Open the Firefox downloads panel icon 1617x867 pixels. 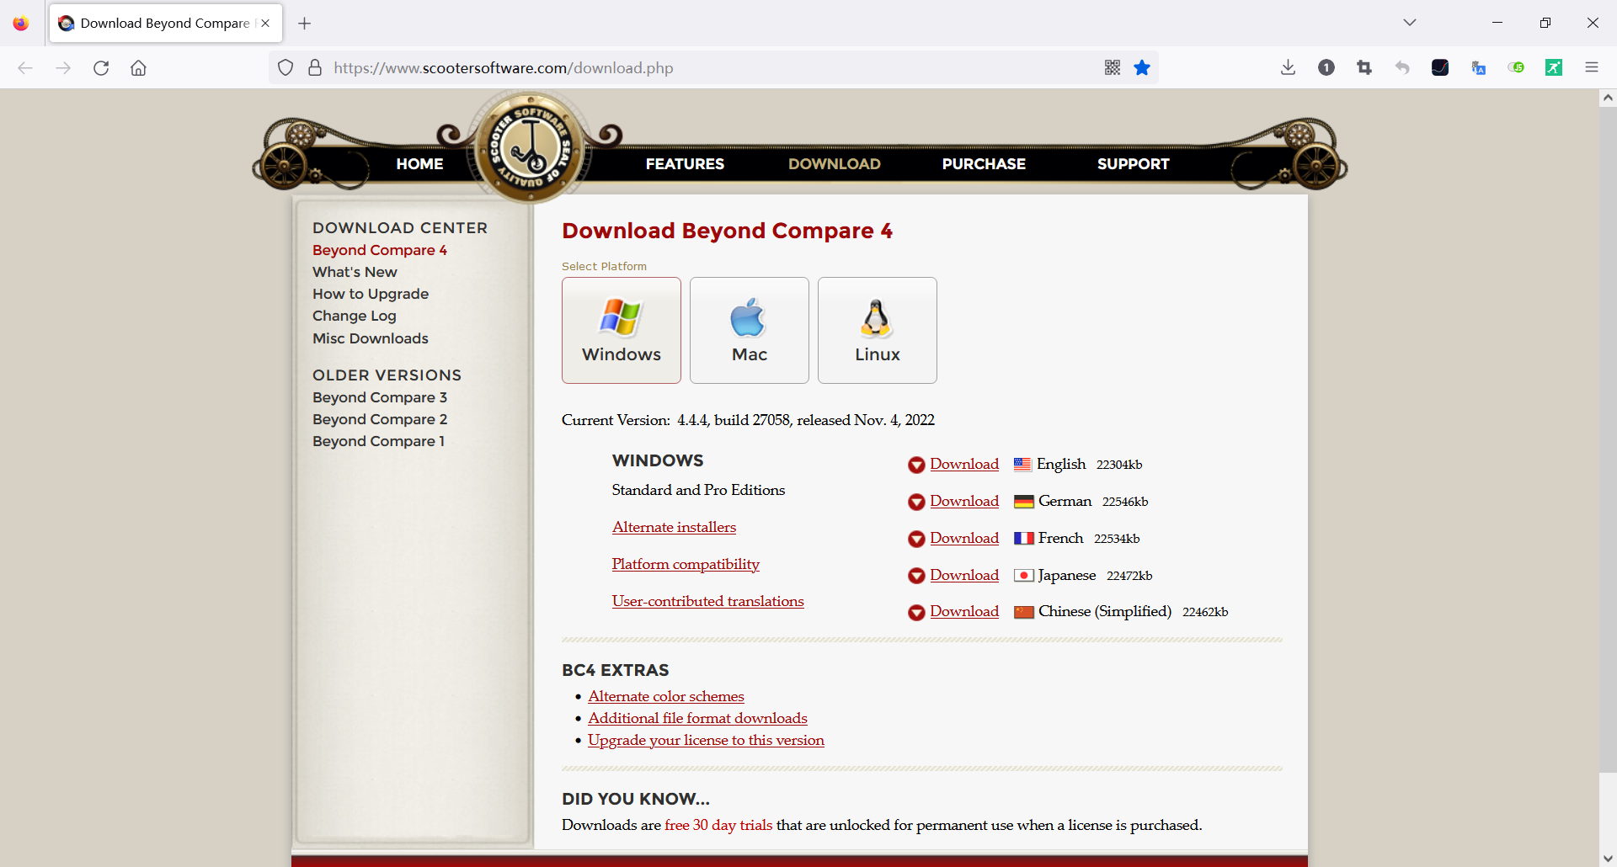(1288, 67)
